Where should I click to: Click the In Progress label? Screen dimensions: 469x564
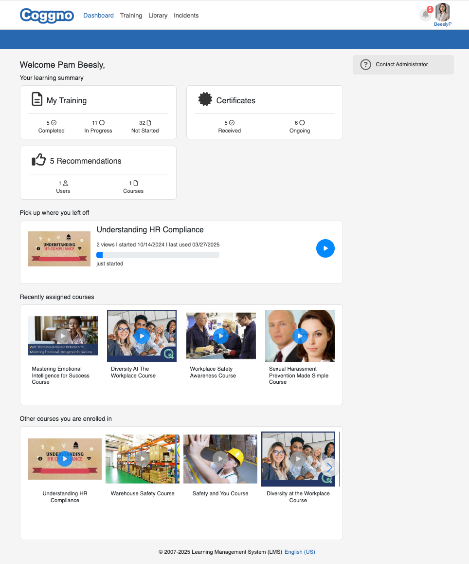[98, 131]
